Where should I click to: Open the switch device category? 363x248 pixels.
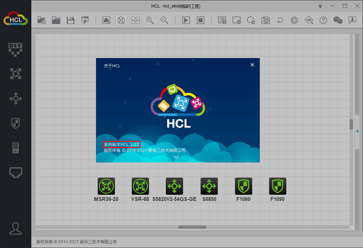pos(15,99)
